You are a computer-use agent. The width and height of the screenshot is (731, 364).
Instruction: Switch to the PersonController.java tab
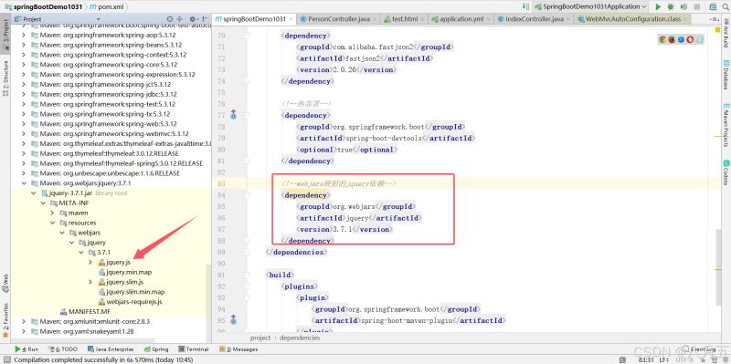click(x=335, y=19)
